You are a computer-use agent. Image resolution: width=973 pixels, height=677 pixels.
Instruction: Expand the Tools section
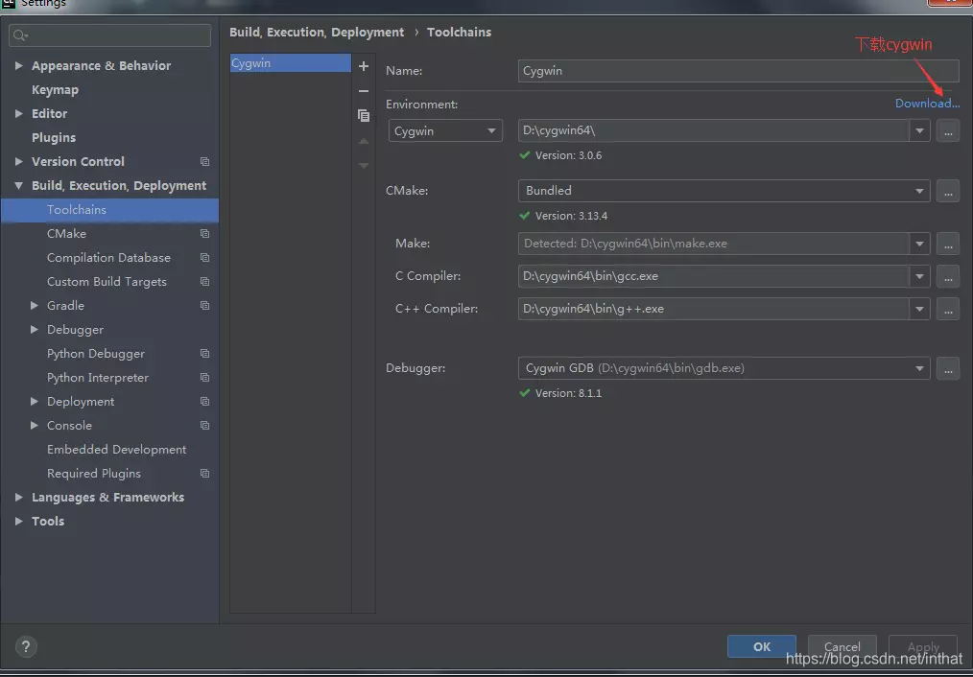point(18,521)
